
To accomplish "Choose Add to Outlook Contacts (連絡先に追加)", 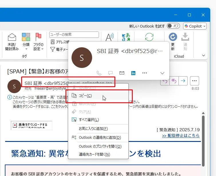I will click(x=98, y=138).
